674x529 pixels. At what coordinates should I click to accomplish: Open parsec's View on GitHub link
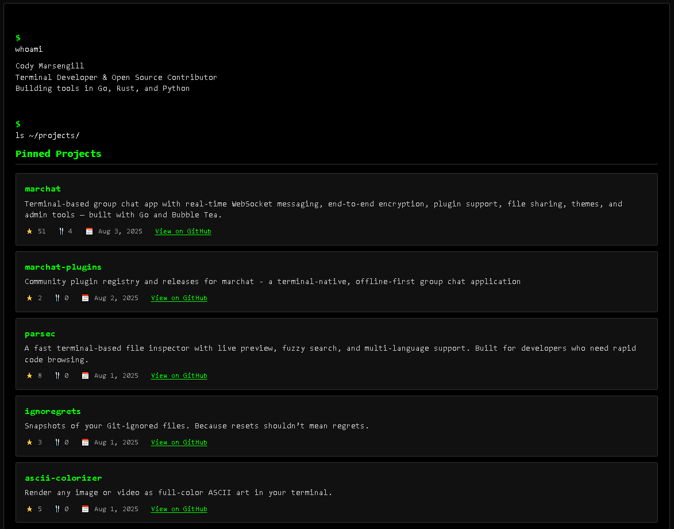click(179, 375)
